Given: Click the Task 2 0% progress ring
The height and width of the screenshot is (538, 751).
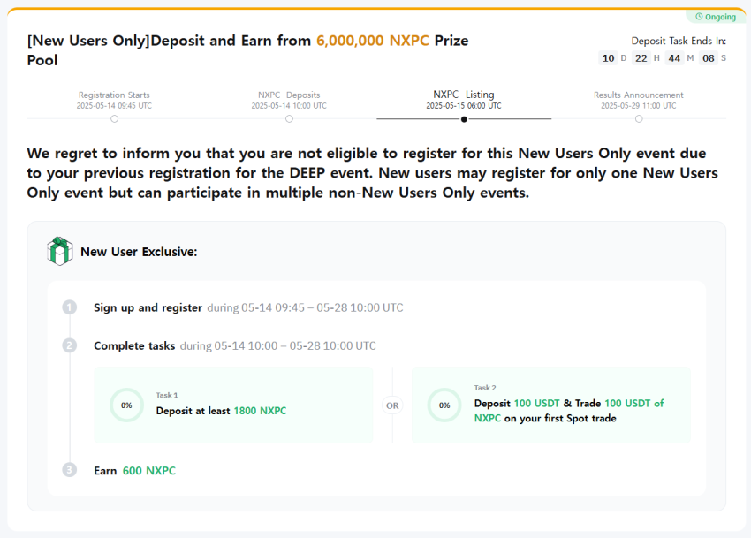Looking at the screenshot, I should pos(444,405).
